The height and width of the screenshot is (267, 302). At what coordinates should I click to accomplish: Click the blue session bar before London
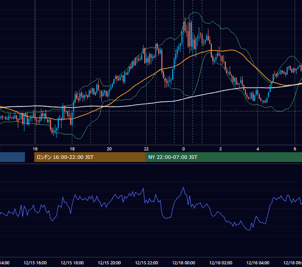pos(12,157)
